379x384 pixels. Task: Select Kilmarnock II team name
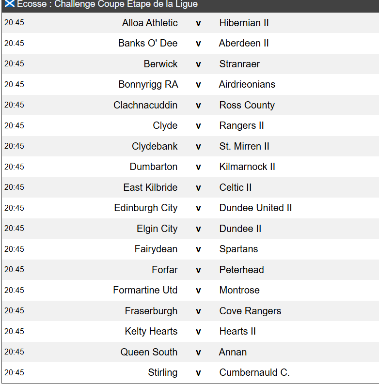click(247, 167)
